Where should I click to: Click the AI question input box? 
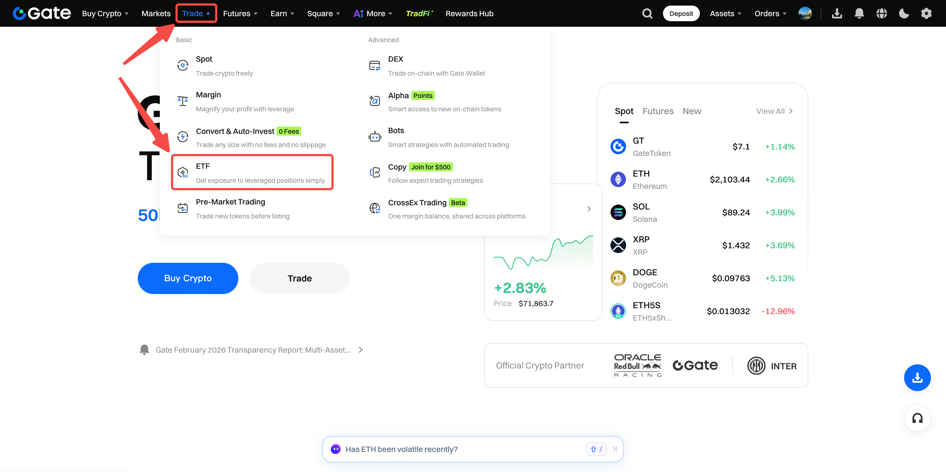point(459,449)
